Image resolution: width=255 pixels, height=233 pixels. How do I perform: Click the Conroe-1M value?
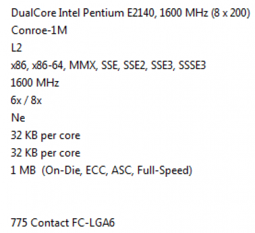tap(39, 30)
